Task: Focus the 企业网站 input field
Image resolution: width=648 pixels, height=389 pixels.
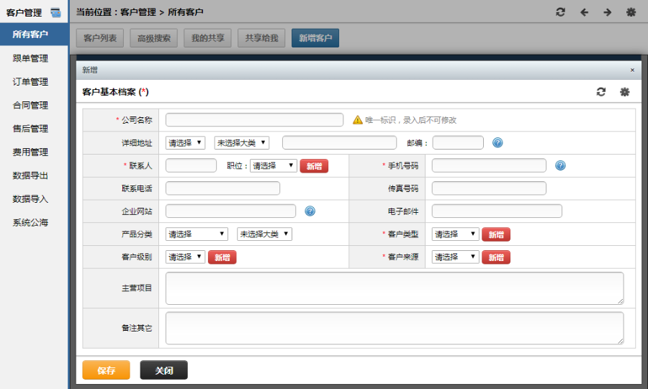Action: [230, 211]
